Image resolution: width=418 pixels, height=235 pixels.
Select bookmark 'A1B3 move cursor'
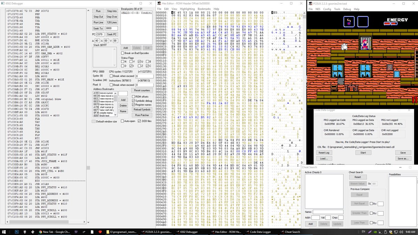[103, 93]
